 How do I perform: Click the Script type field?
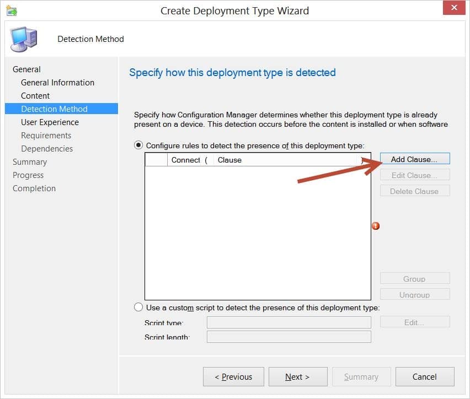pyautogui.click(x=289, y=322)
